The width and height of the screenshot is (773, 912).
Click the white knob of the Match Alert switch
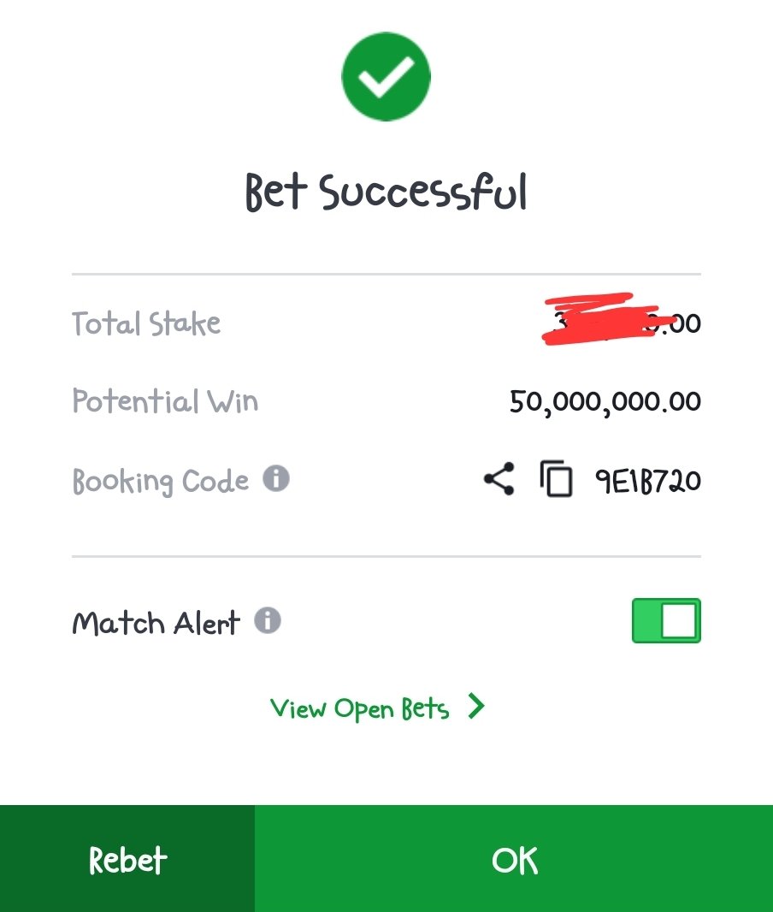point(679,620)
